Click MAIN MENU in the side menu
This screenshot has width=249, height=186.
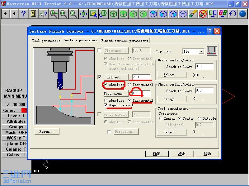click(14, 96)
